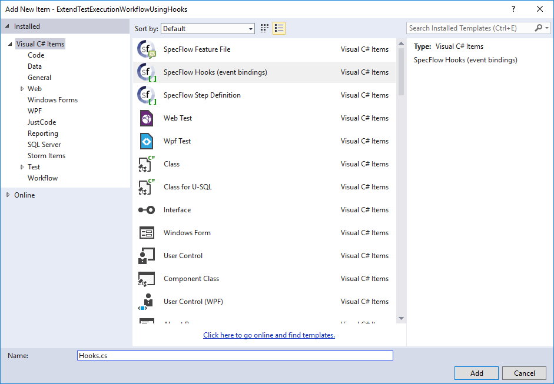Click the Windows Form template icon
This screenshot has height=384, width=554.
[x=147, y=232]
